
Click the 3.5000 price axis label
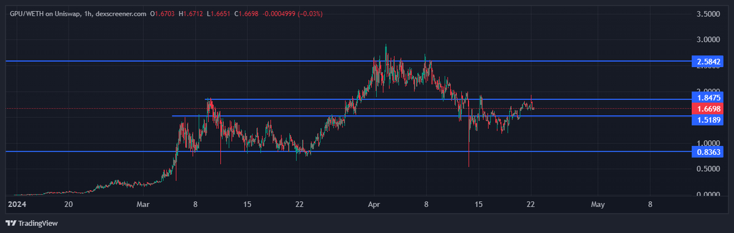708,13
